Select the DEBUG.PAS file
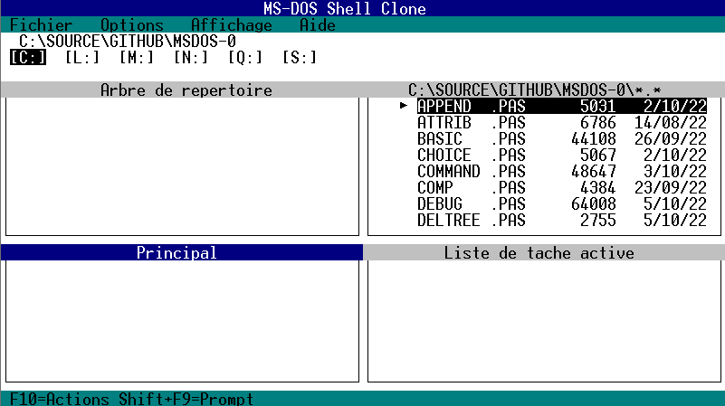725x406 pixels. [471, 204]
